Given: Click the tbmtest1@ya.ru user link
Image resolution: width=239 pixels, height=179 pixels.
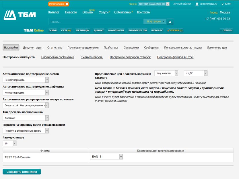Looking at the screenshot, I should coord(209,4).
